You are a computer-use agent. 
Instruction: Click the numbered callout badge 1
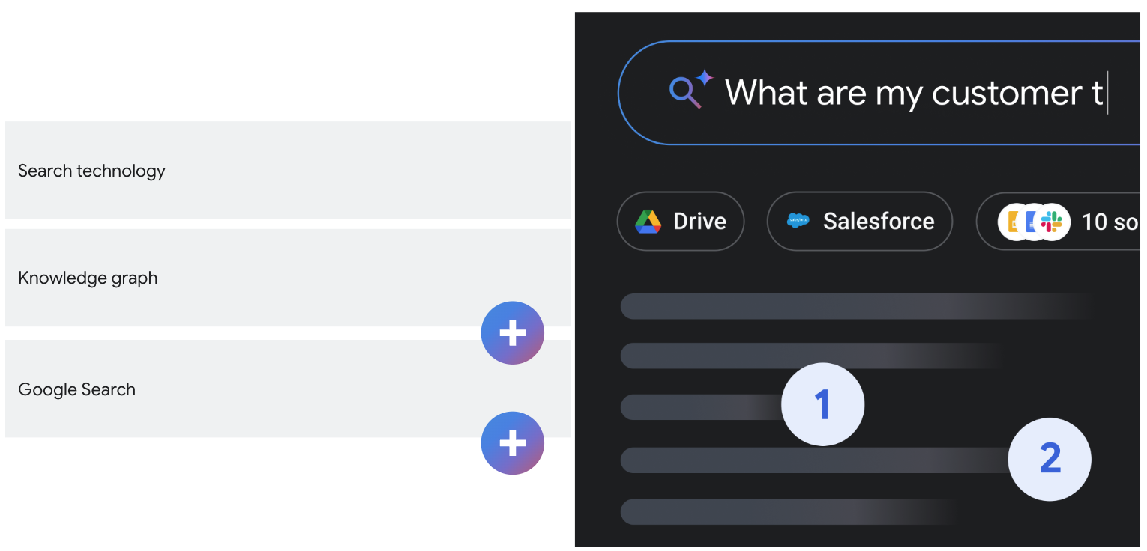click(822, 404)
